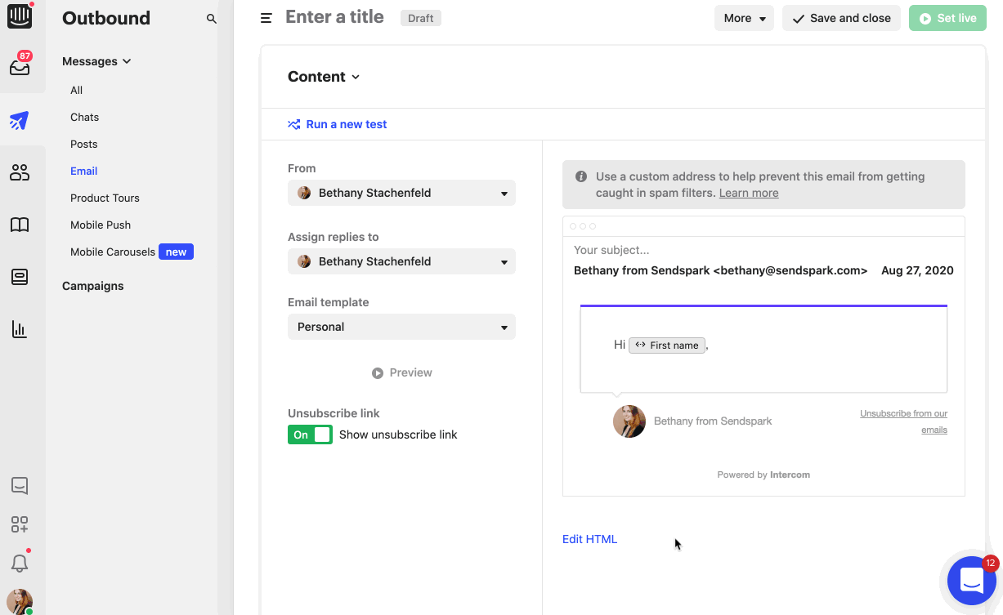Open the Intercom logo home icon
This screenshot has width=1003, height=615.
click(x=20, y=17)
